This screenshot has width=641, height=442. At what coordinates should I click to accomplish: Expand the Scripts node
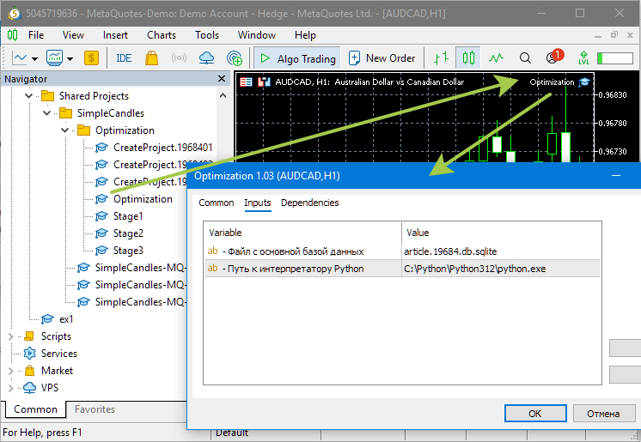(x=11, y=336)
